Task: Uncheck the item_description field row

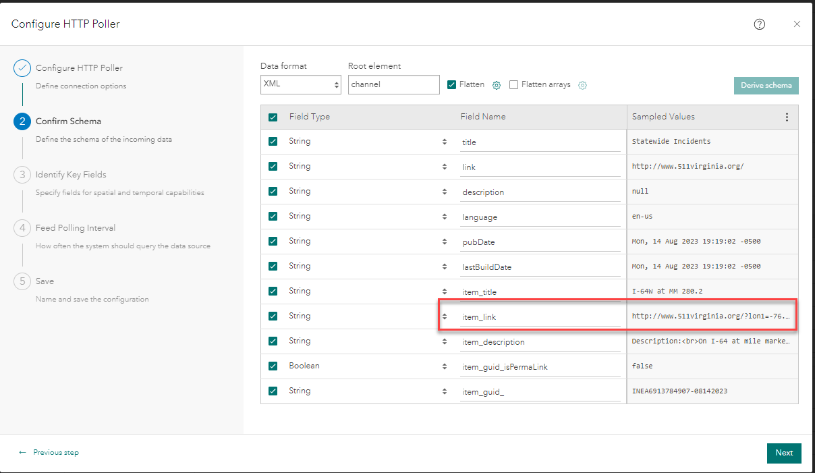Action: 273,341
